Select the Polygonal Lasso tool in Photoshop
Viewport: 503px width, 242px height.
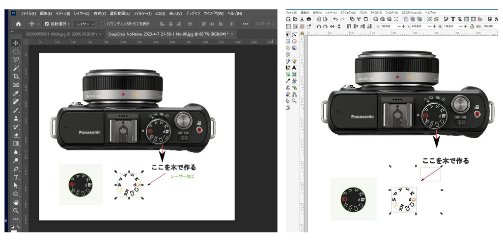15,60
